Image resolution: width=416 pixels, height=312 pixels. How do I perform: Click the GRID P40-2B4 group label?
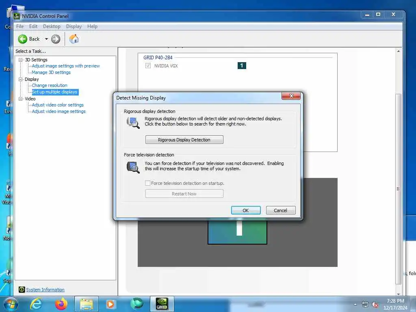tap(158, 58)
